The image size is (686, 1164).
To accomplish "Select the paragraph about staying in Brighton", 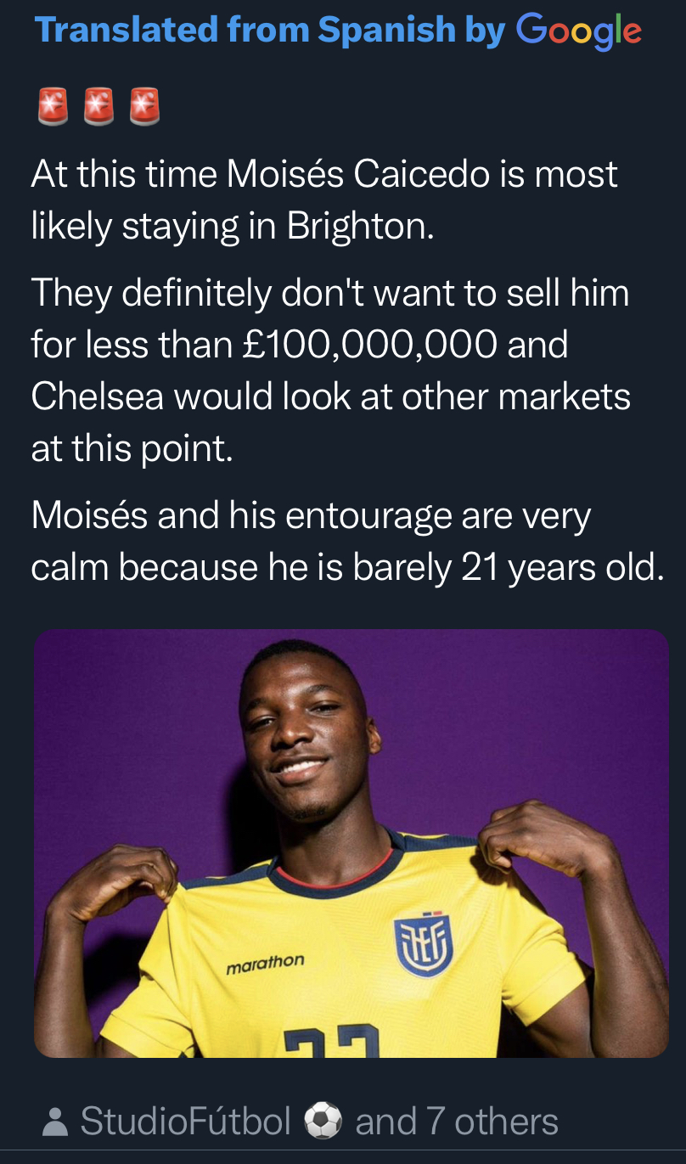I will [324, 200].
